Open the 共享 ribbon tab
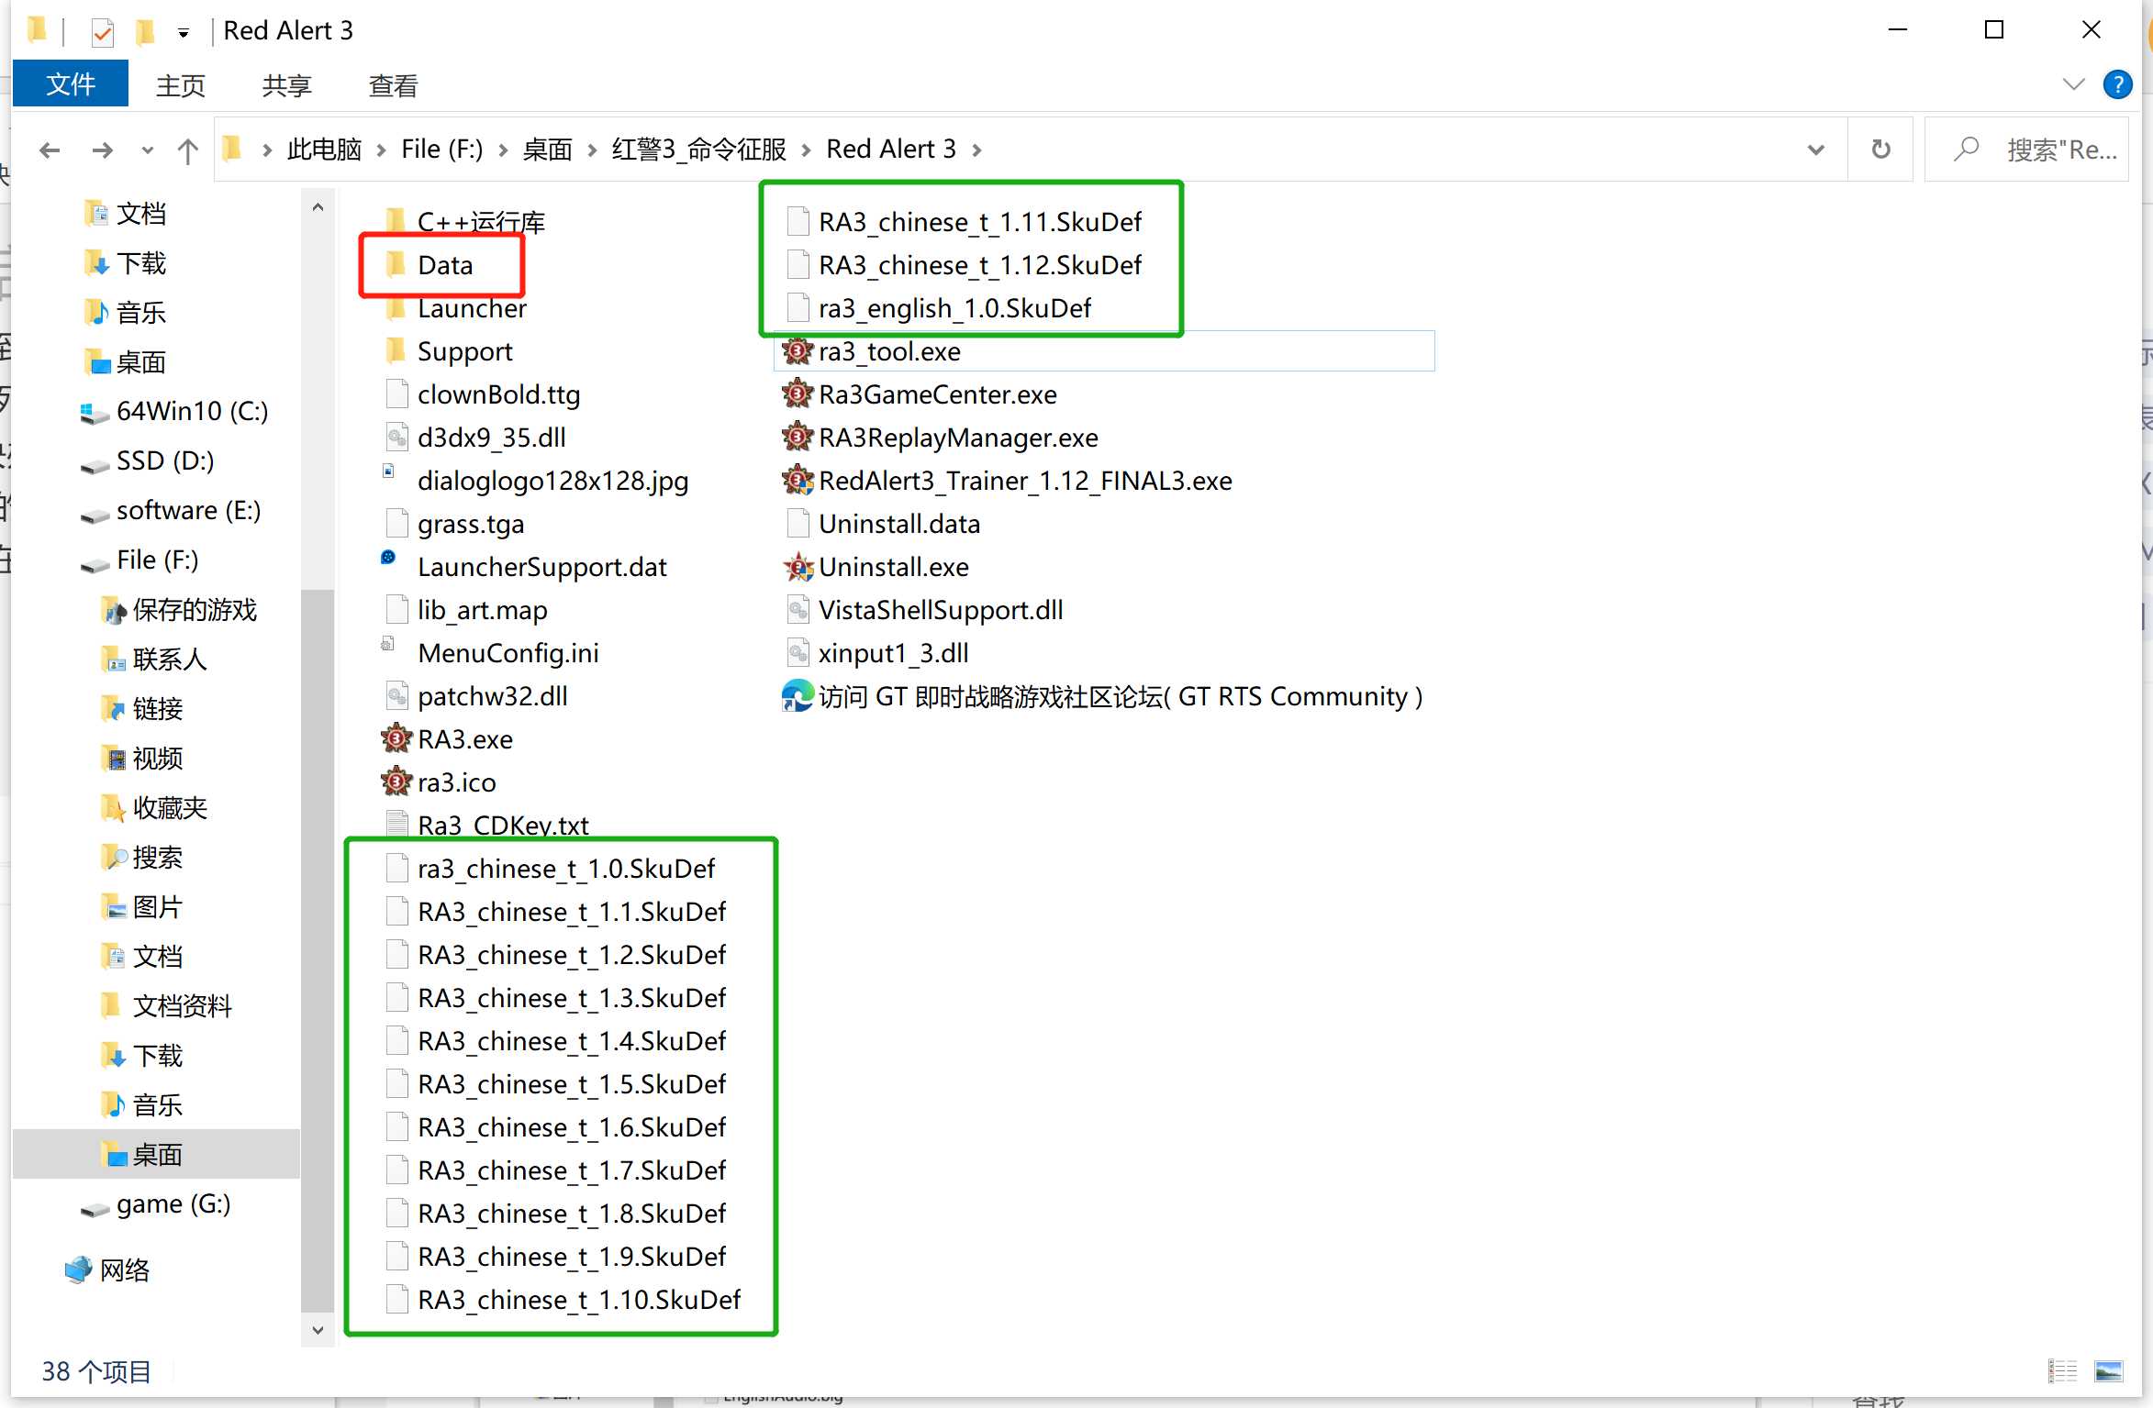 click(286, 85)
